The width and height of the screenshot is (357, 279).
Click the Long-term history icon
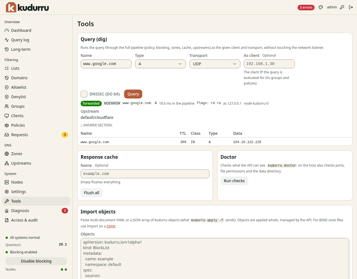click(x=7, y=49)
